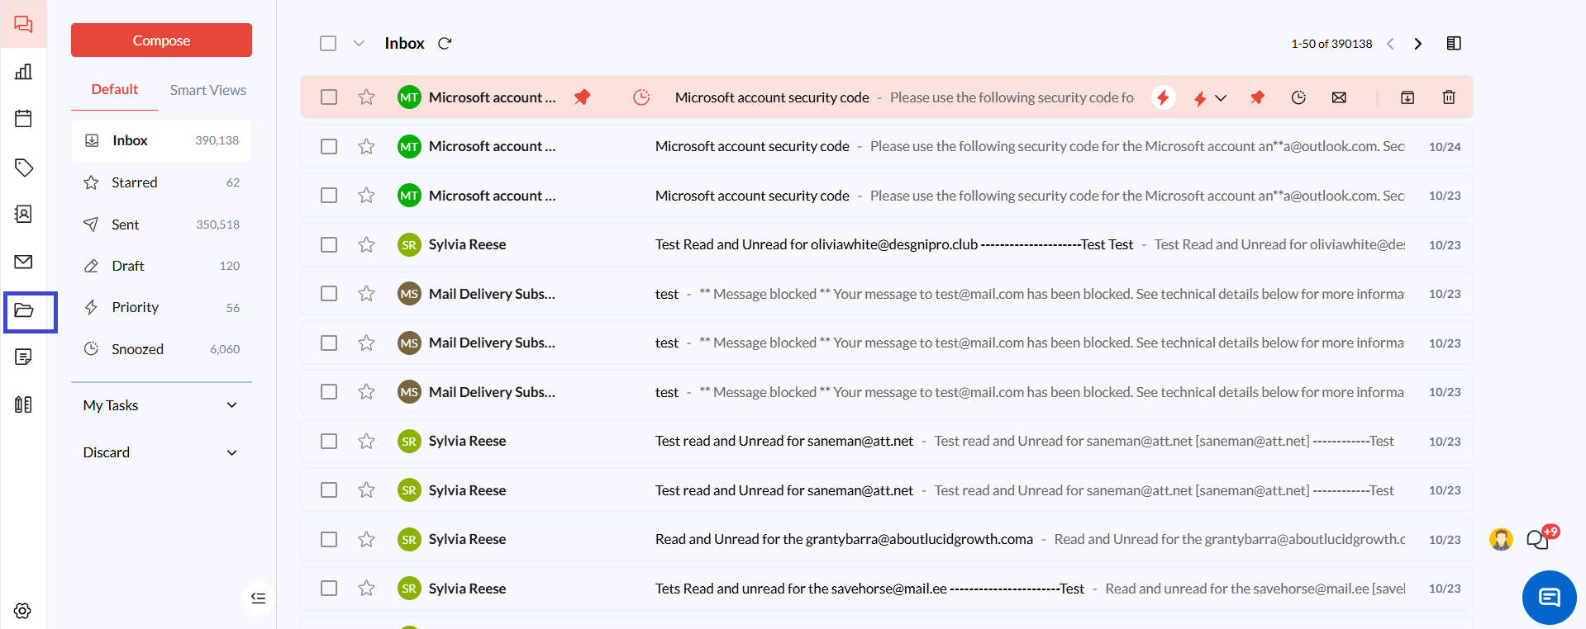Image resolution: width=1586 pixels, height=629 pixels.
Task: Open the select-all options dropdown arrow
Action: [x=359, y=44]
